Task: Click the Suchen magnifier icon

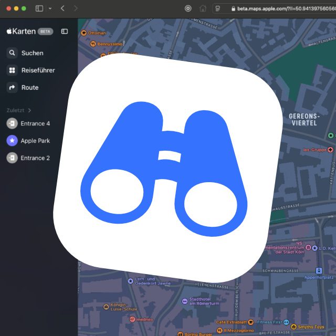Action: click(x=12, y=53)
